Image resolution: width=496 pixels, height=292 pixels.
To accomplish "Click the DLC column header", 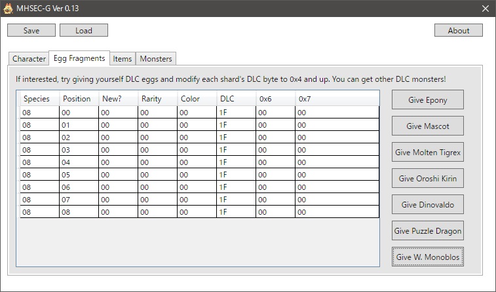I will point(236,99).
